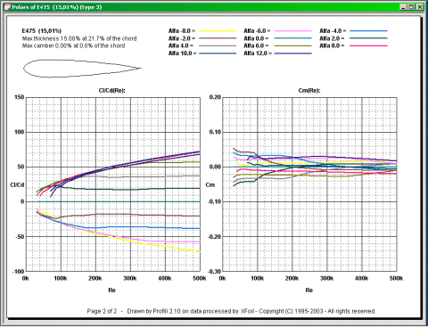The width and height of the screenshot is (428, 327).
Task: Click the Alfa 10.0 legend line
Action: pyautogui.click(x=218, y=53)
